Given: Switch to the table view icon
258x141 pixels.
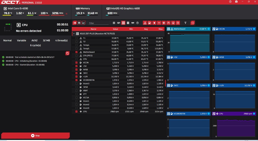Looking at the screenshot, I should click(79, 23).
